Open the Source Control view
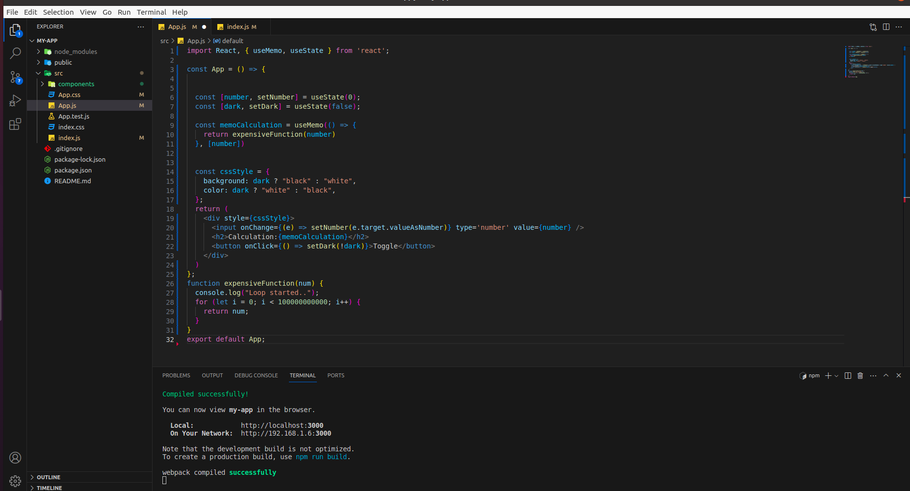The image size is (910, 491). pos(15,77)
